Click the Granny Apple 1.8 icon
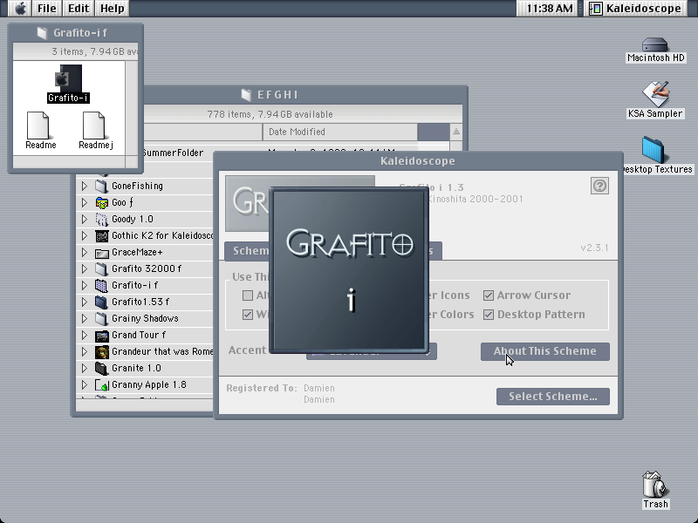This screenshot has width=698, height=523. pos(101,385)
